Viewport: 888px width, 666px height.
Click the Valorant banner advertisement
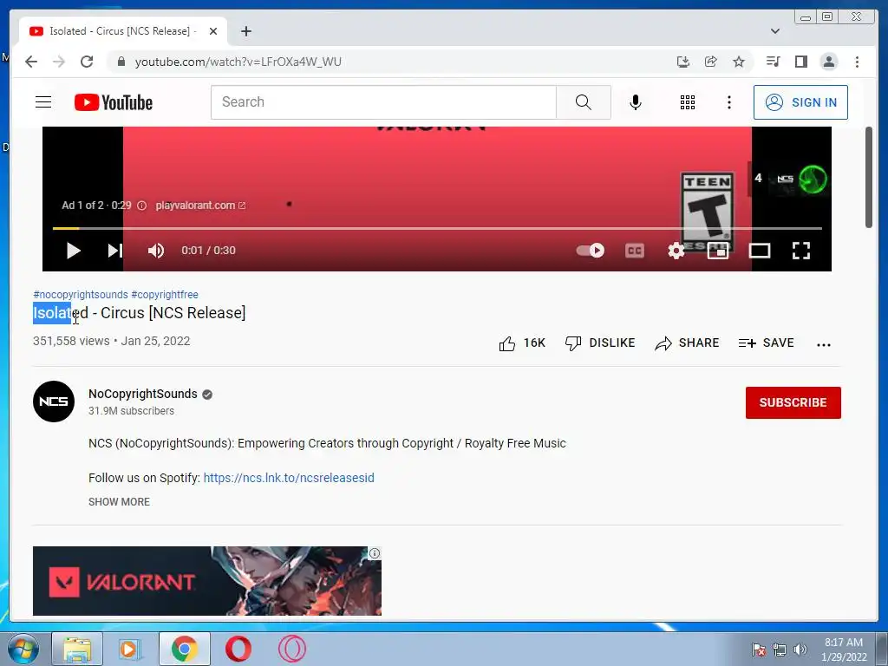207,581
